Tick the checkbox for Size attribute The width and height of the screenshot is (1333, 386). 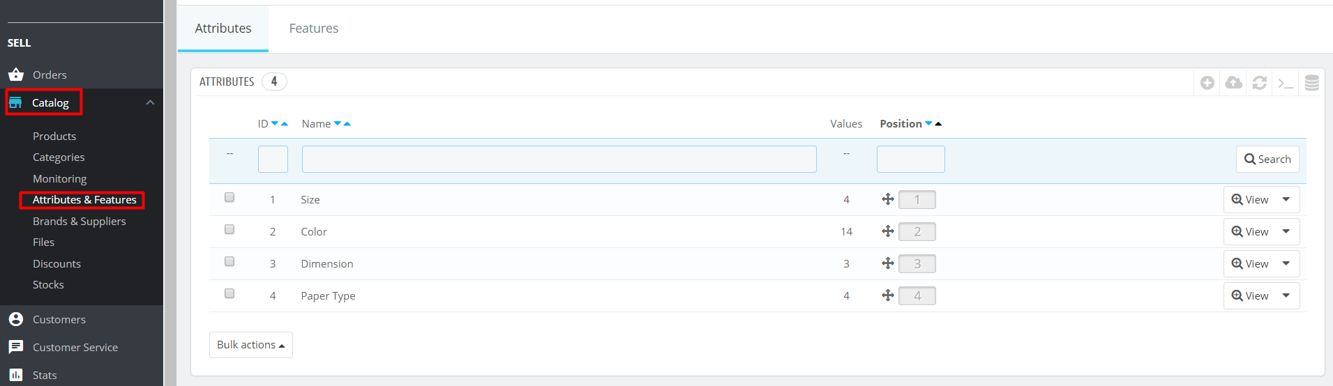[x=229, y=198]
